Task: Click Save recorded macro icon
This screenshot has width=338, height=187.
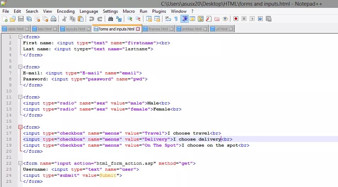Action: 269,19
